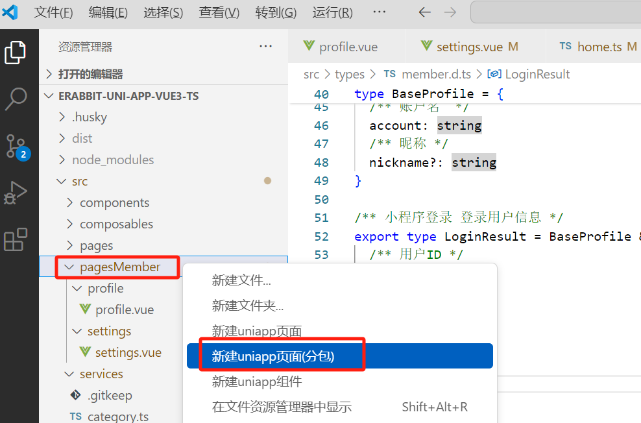The width and height of the screenshot is (641, 423).
Task: Choose 新建文件夹... from context menu
Action: (x=340, y=306)
